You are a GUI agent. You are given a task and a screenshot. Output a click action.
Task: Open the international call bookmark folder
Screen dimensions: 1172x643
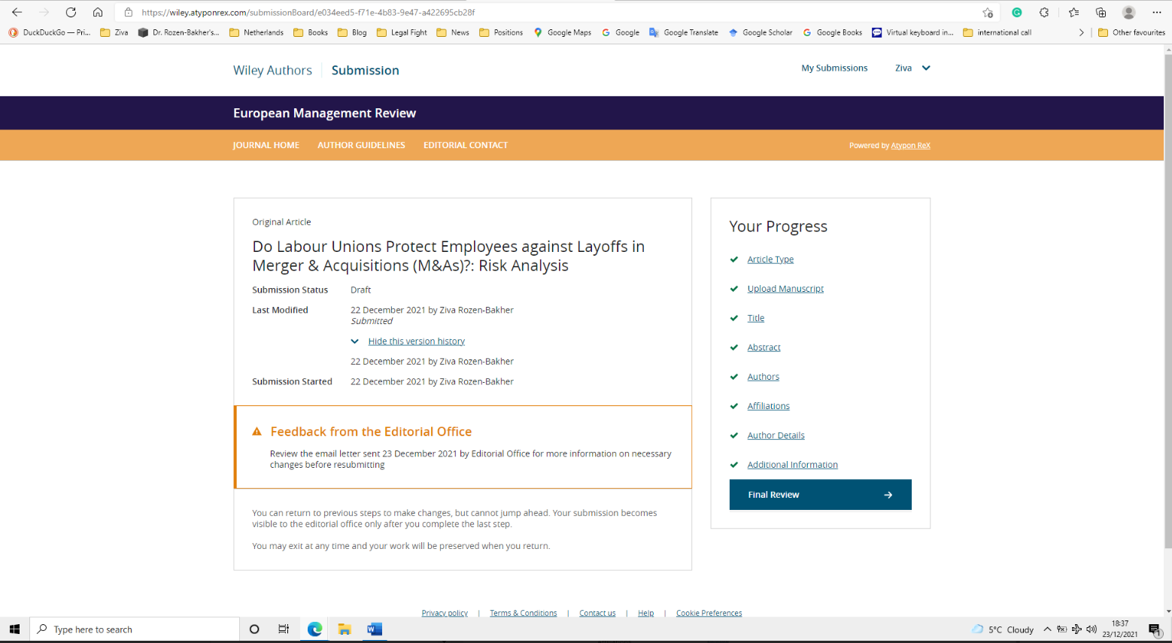point(997,32)
